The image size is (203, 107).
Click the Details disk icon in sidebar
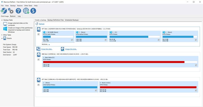(x=5, y=38)
